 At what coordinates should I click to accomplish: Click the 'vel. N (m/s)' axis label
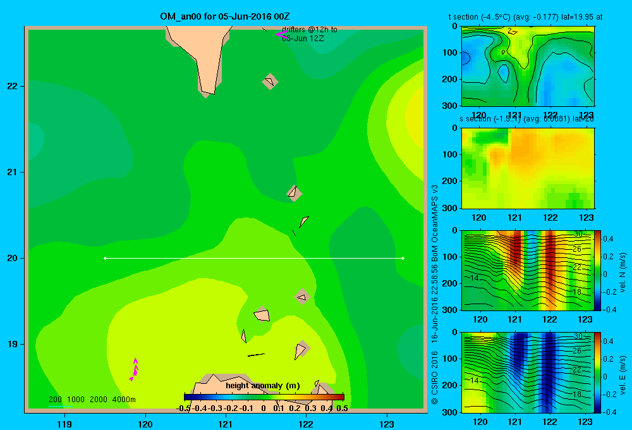[623, 273]
